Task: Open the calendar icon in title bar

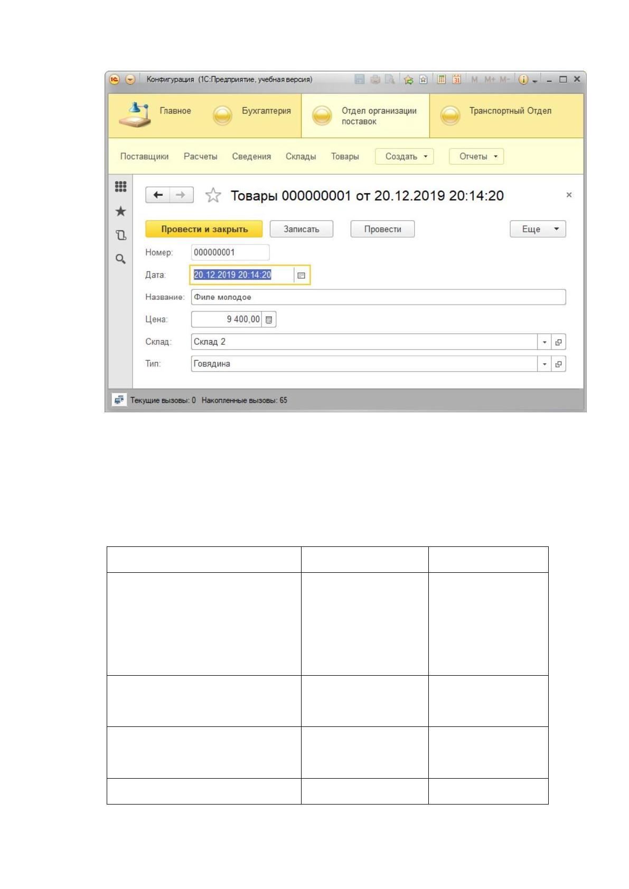Action: point(457,79)
